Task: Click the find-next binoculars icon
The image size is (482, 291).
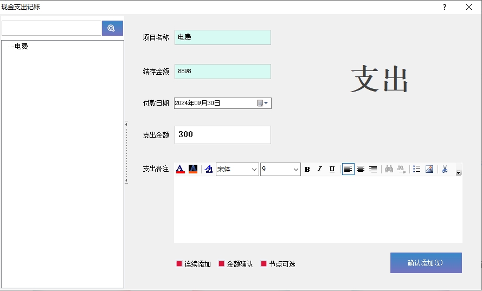Action: point(401,169)
